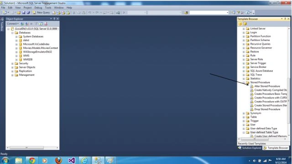
Task: Select the WAStorageEmulatorDb32 database
Action: click(x=37, y=52)
